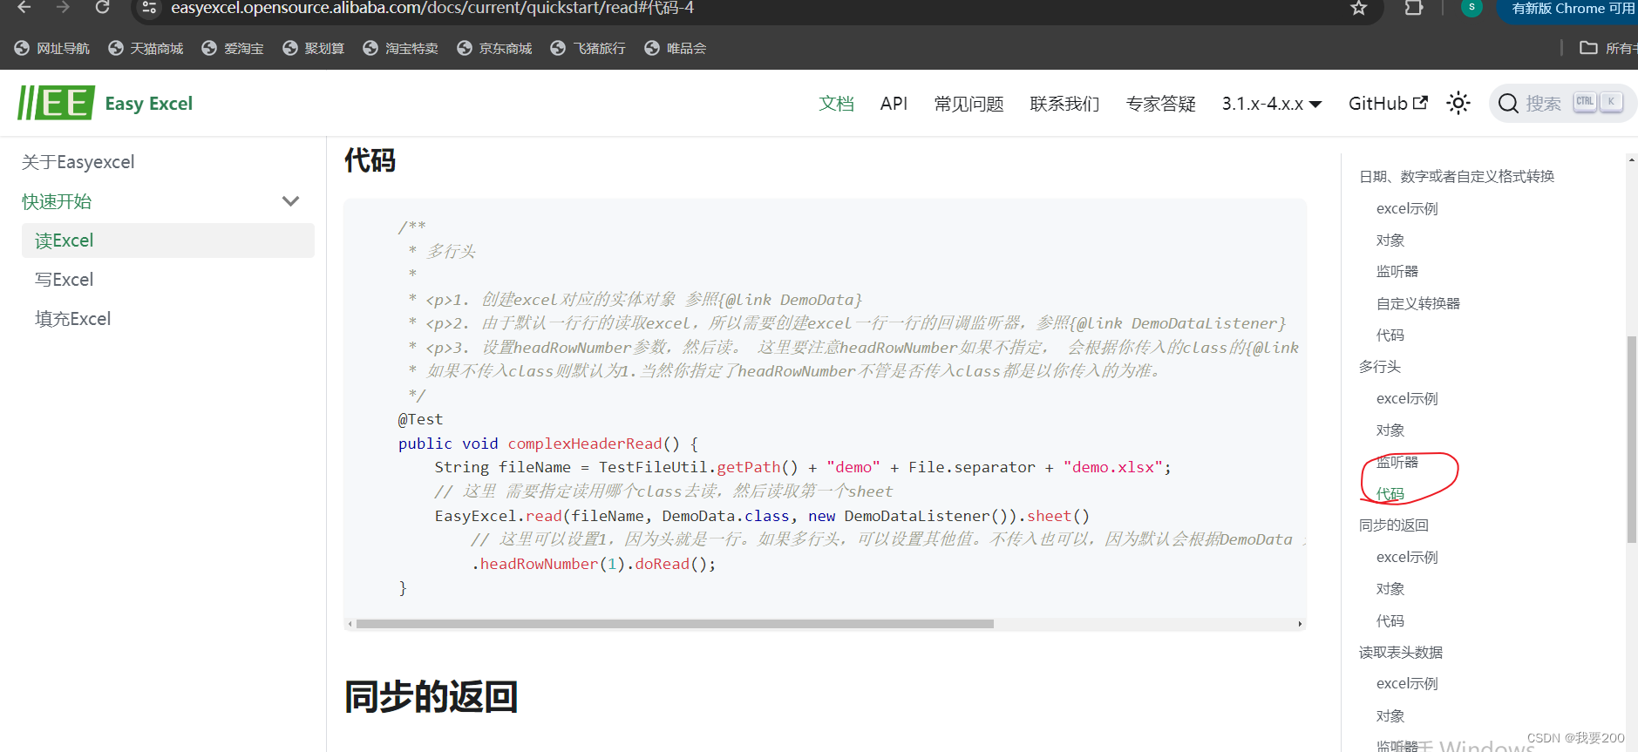
Task: Click the code scrollbar right arrow
Action: click(x=1300, y=624)
